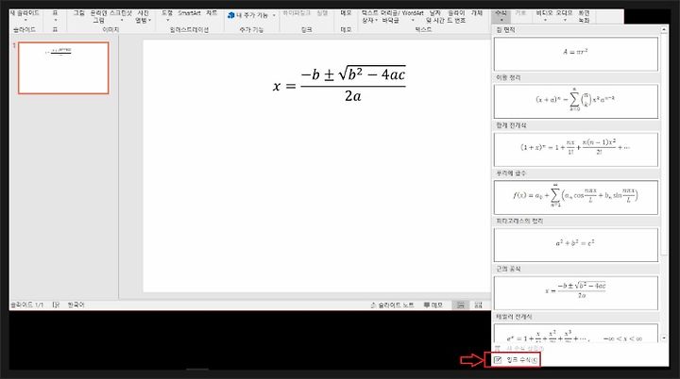Open Header/Footer (머리글/바닥글)

click(390, 16)
